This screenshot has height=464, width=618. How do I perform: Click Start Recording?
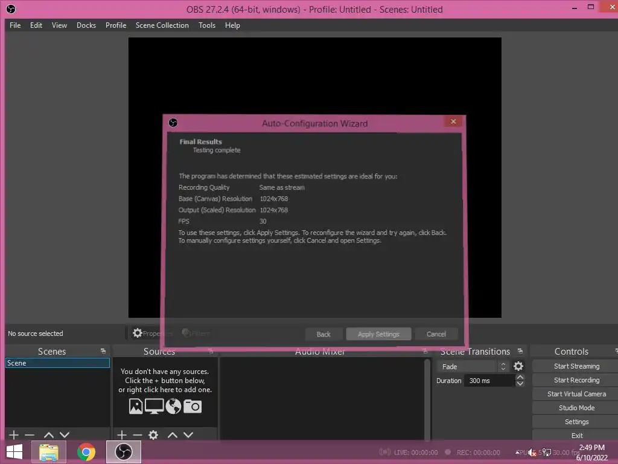576,380
